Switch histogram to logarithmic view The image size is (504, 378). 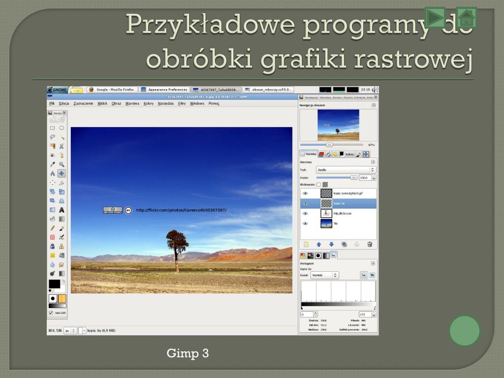click(372, 275)
